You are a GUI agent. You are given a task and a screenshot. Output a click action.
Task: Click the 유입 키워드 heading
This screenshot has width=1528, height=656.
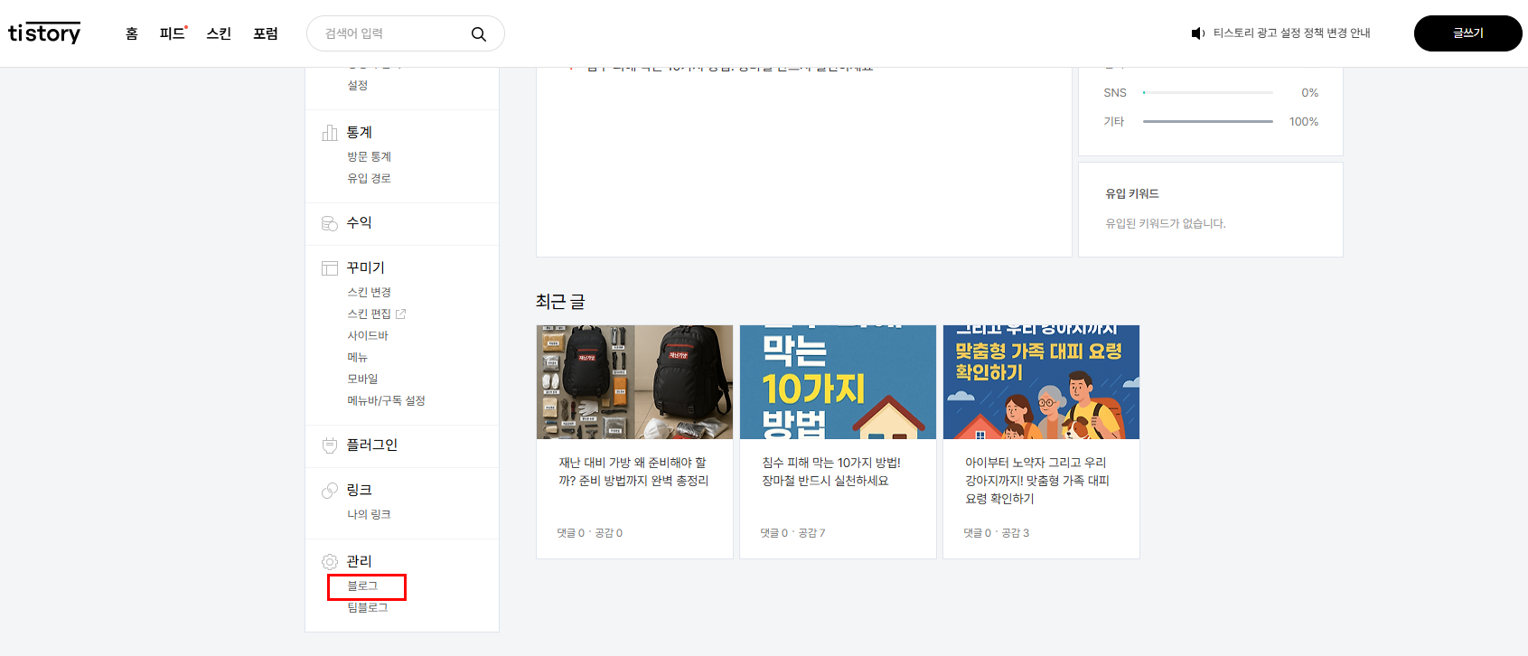[x=1132, y=194]
